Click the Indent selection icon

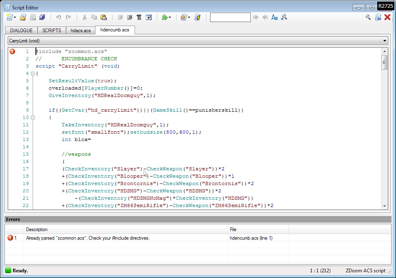coord(130,18)
